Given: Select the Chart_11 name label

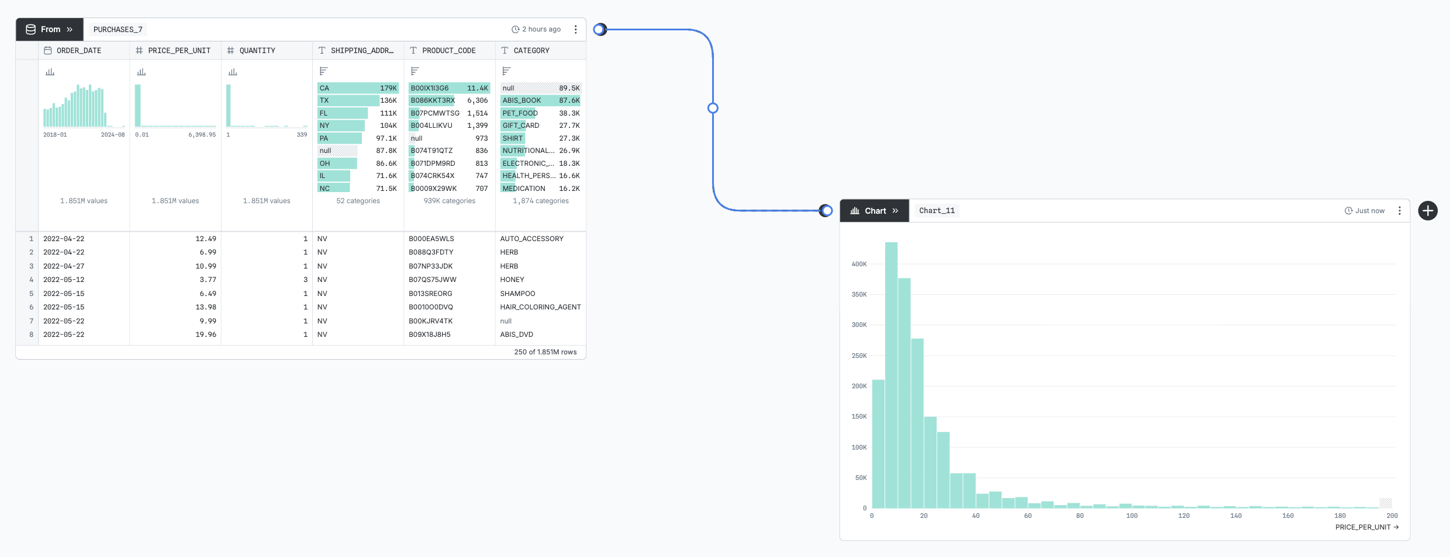Looking at the screenshot, I should (937, 211).
